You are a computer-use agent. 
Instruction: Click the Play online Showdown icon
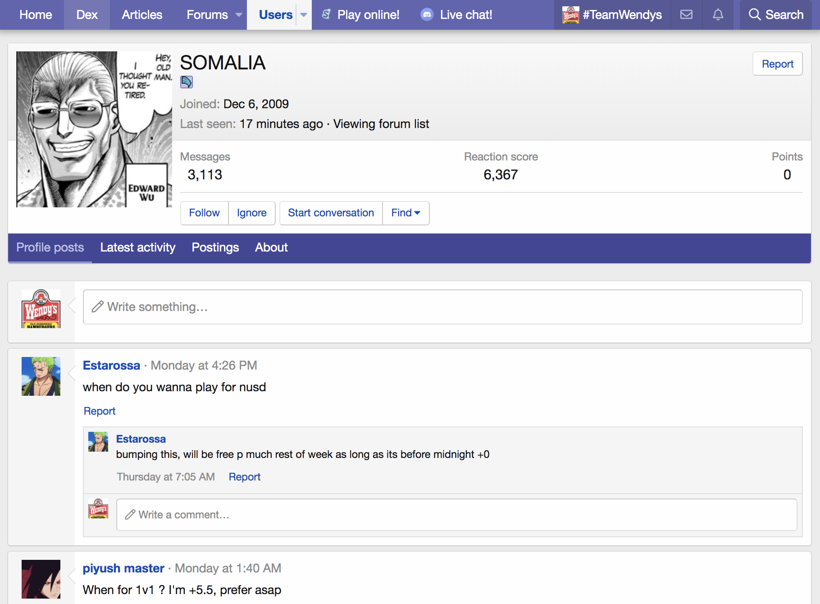click(x=327, y=15)
